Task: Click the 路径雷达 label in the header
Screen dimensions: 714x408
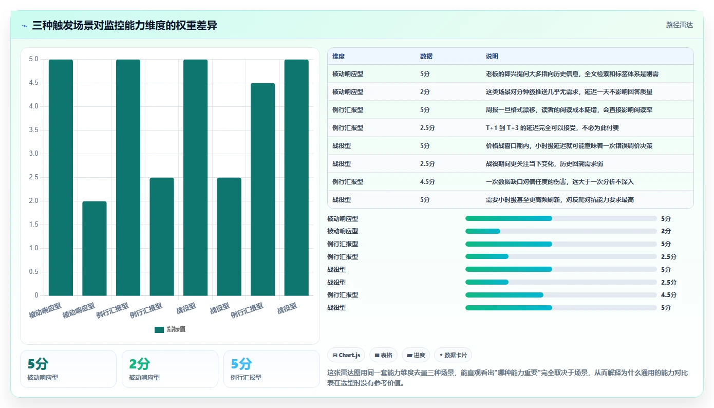Action: (679, 25)
